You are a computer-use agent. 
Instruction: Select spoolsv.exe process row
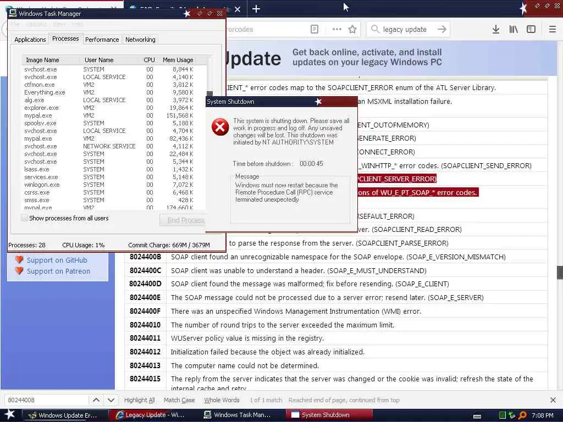[114, 123]
